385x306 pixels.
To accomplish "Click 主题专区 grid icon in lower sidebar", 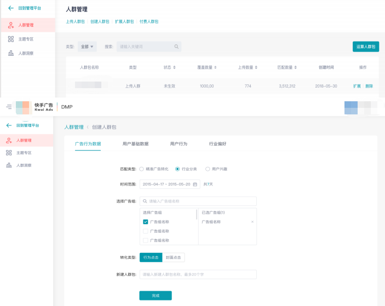I will [x=9, y=153].
